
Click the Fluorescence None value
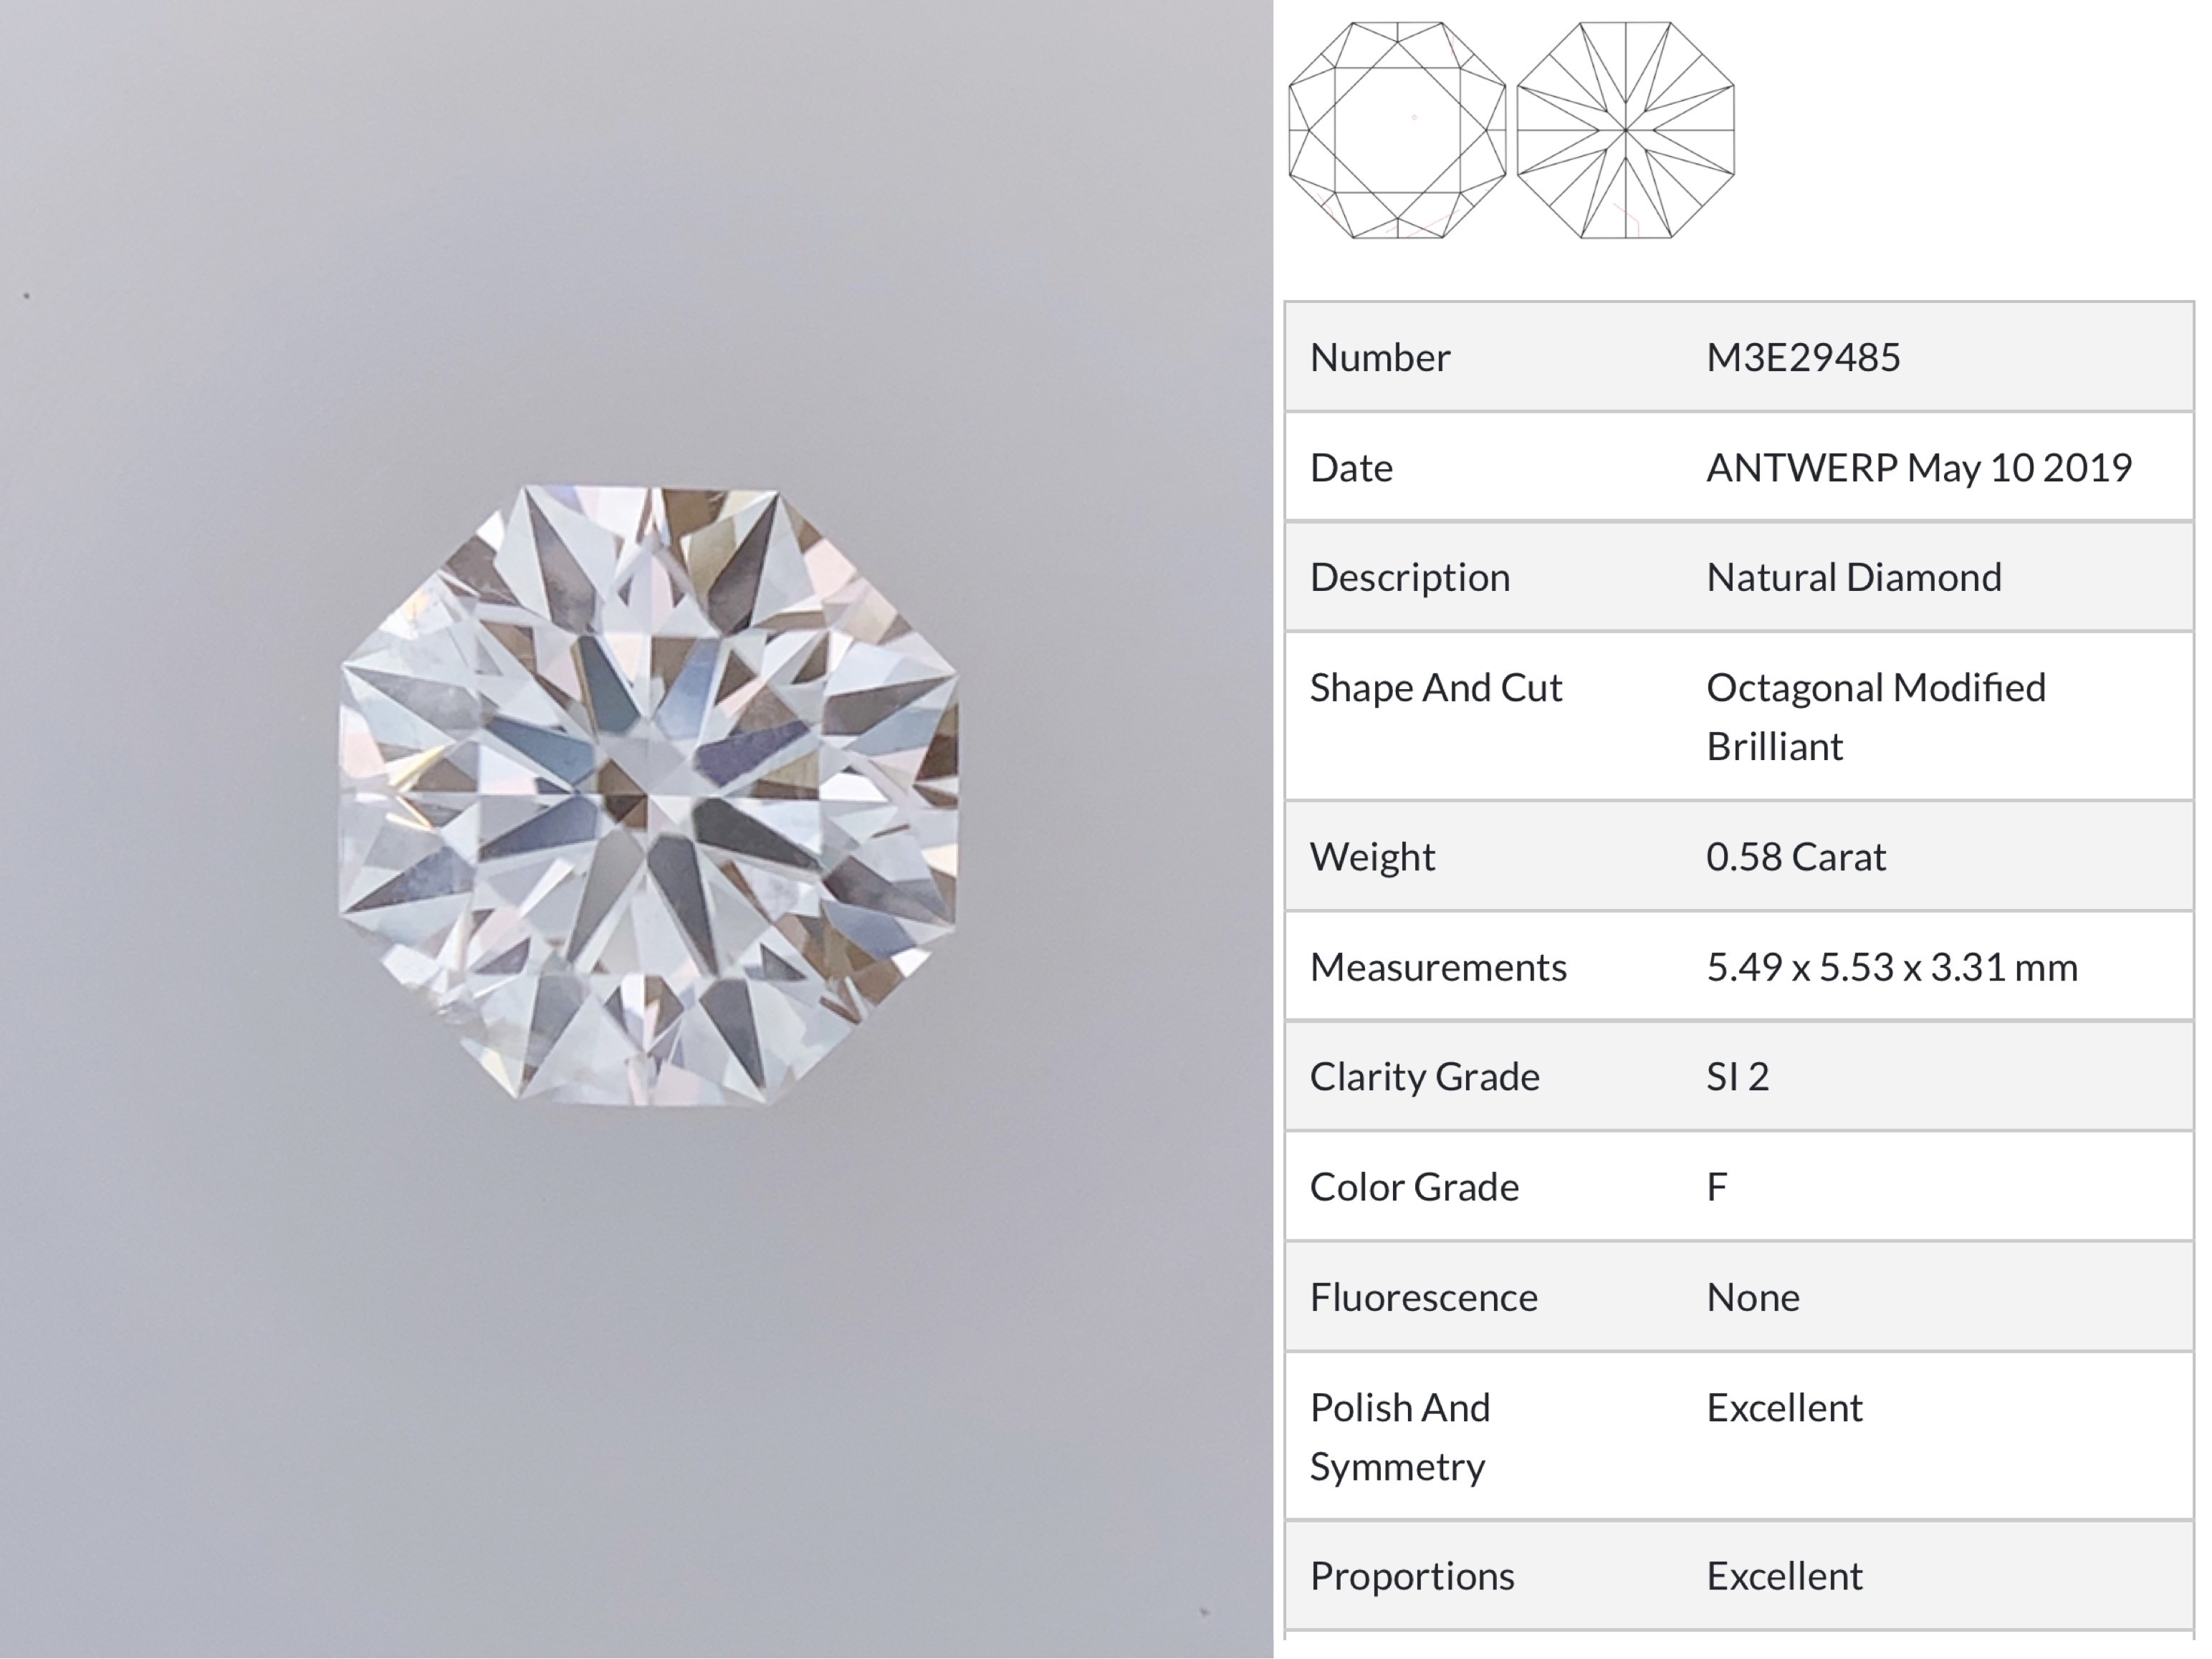click(x=1752, y=1297)
